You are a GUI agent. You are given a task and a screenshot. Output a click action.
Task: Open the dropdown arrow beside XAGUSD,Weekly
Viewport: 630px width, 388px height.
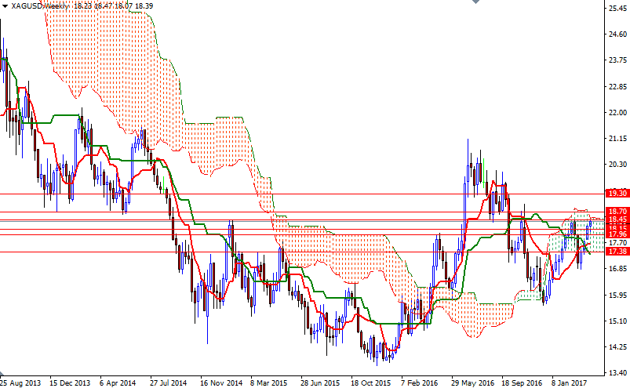coord(5,6)
